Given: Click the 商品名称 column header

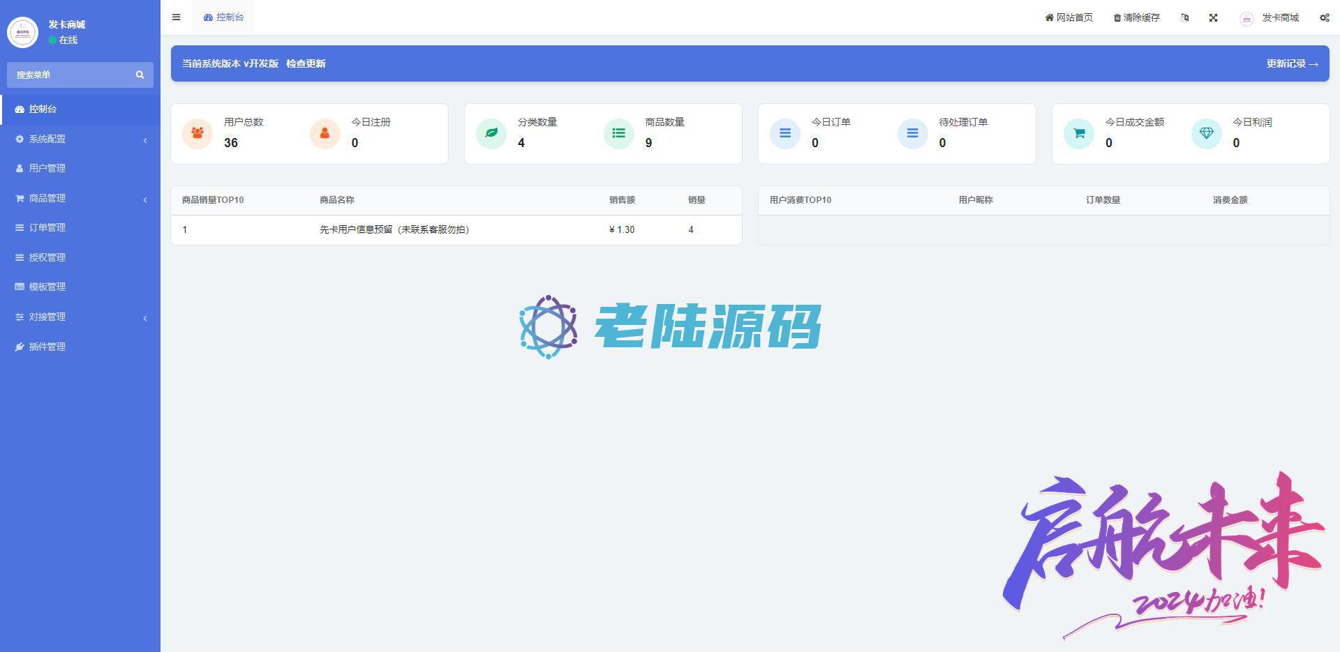Looking at the screenshot, I should (337, 200).
